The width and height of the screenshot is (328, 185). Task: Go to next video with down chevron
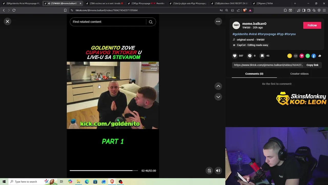pos(218,97)
